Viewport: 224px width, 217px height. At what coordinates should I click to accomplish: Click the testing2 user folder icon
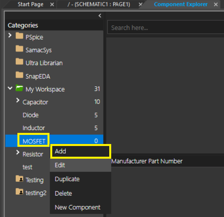click(x=19, y=192)
